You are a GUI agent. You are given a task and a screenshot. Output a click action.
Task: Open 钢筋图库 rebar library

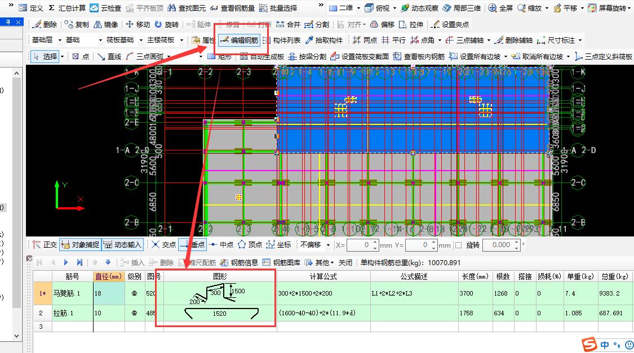click(281, 262)
